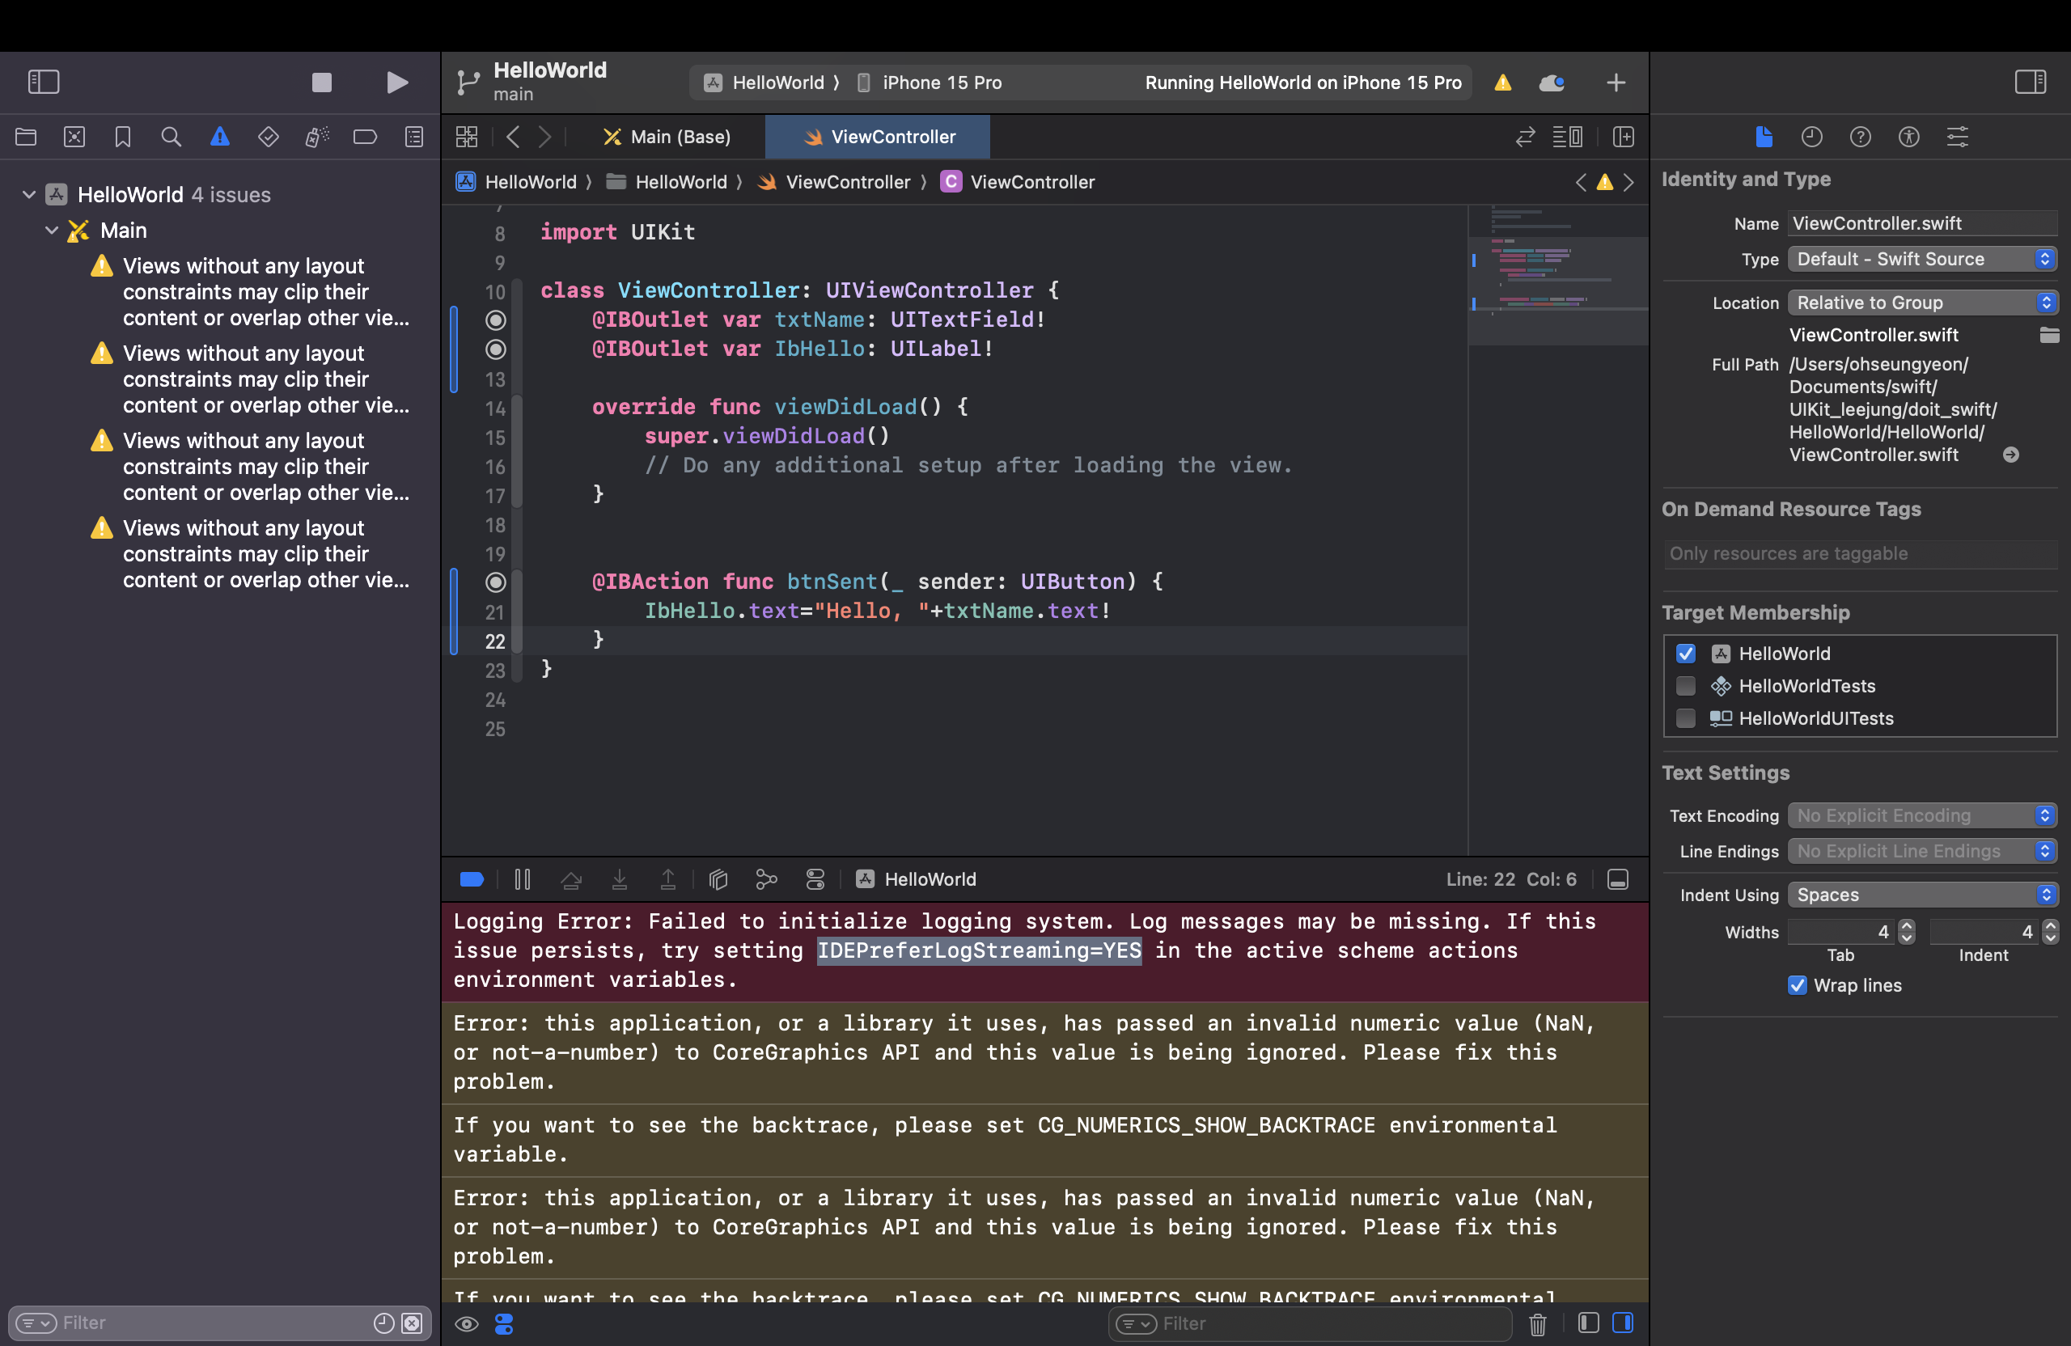The width and height of the screenshot is (2071, 1346).
Task: Step over in the debugger
Action: point(571,878)
